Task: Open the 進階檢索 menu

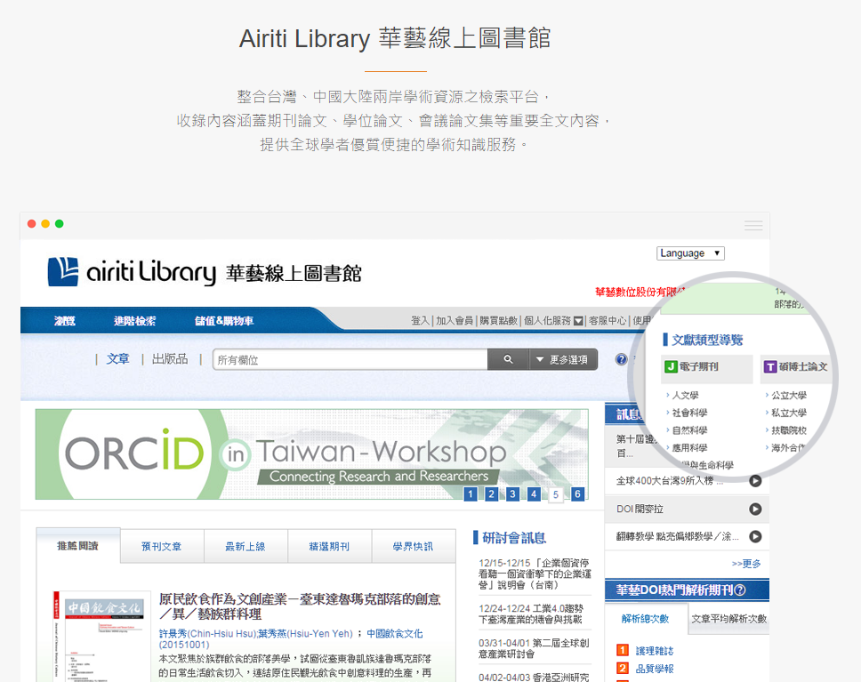Action: [x=134, y=321]
